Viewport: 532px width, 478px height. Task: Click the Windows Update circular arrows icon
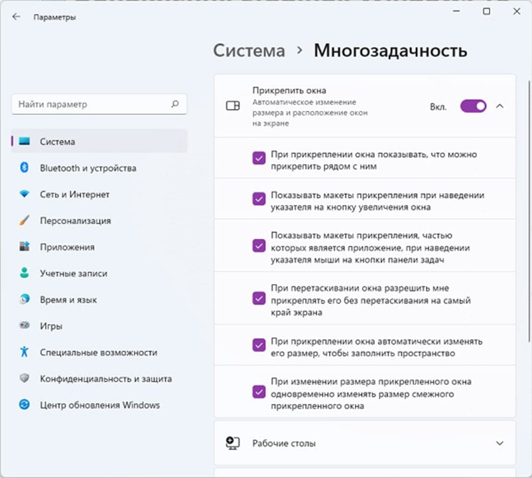tap(24, 405)
